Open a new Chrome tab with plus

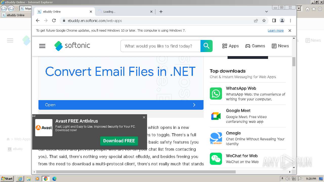point(161,12)
